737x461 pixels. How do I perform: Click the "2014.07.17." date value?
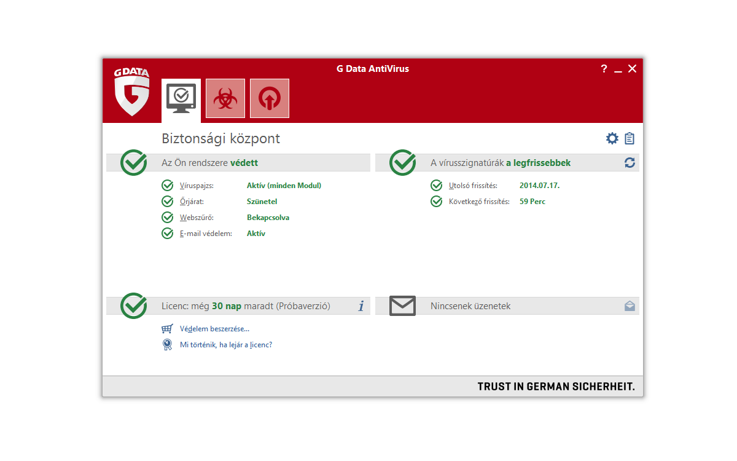pyautogui.click(x=540, y=186)
